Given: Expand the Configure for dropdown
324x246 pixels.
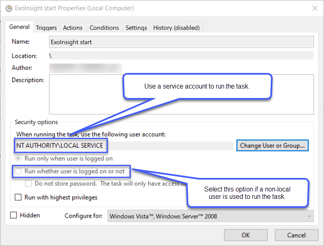Looking at the screenshot, I should coord(210,216).
